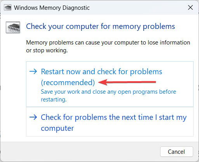The width and height of the screenshot is (199, 162).
Task: Click the gray footer area left of Cancel
Action: click(x=80, y=152)
